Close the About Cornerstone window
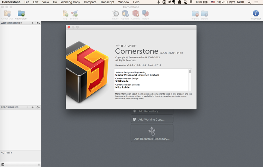Viewport: 263px width, 167px height. pyautogui.click(x=69, y=27)
